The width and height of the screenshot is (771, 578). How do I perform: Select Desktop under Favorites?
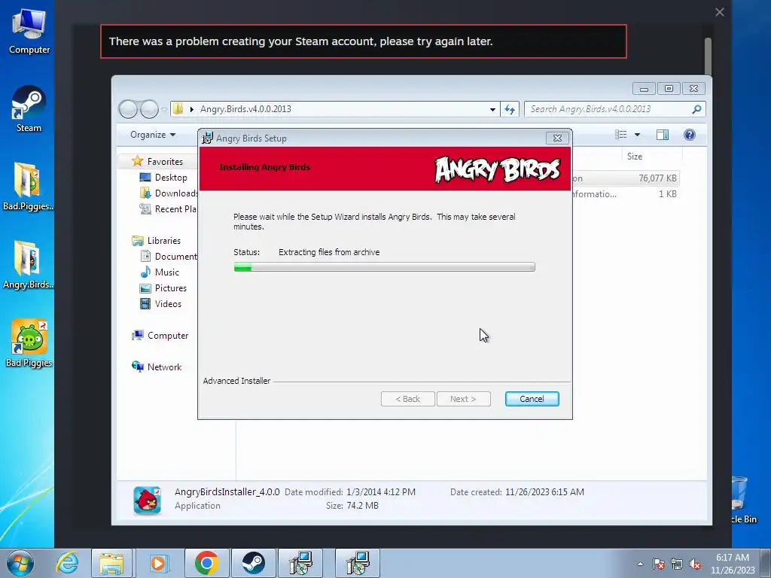pos(171,178)
